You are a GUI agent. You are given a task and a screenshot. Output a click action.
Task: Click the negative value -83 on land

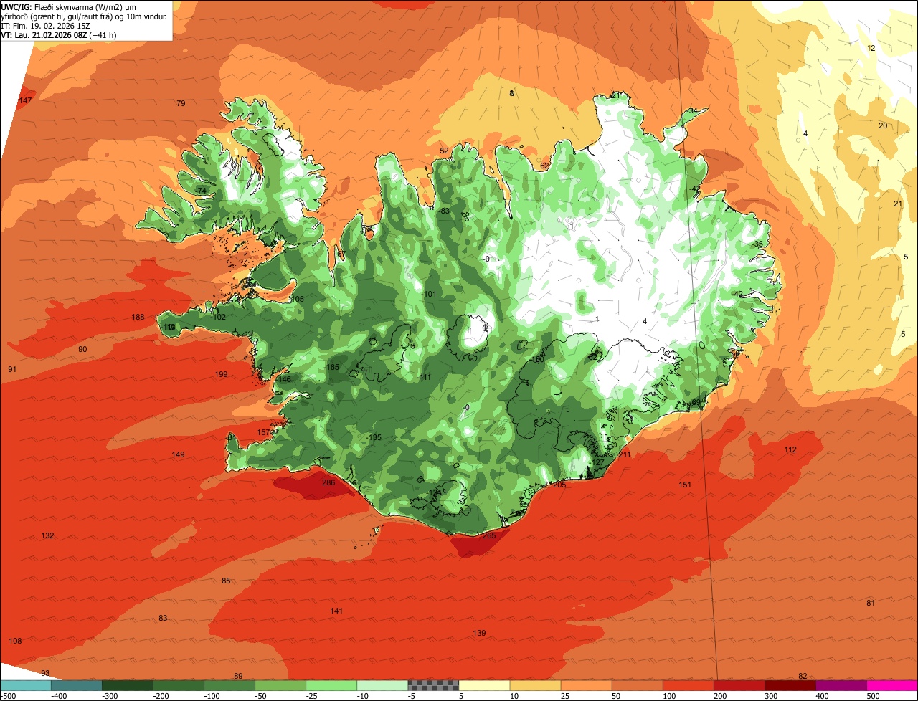tap(443, 211)
